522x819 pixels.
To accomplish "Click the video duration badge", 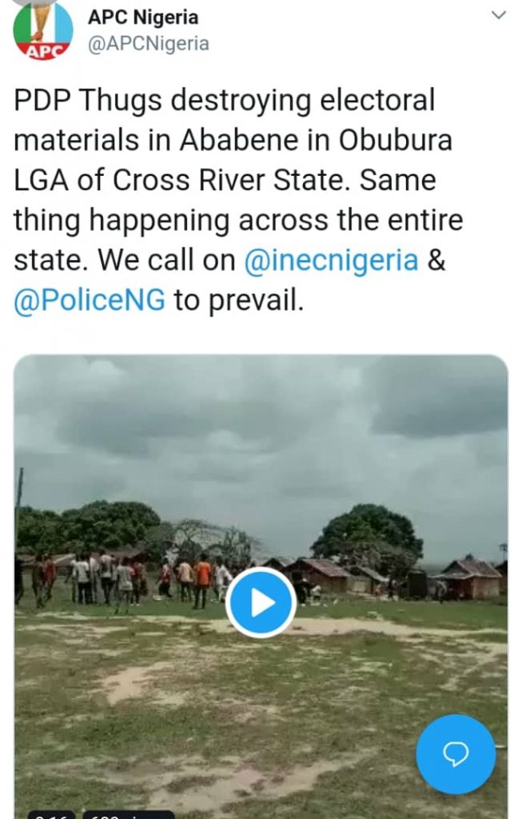I will (x=51, y=814).
